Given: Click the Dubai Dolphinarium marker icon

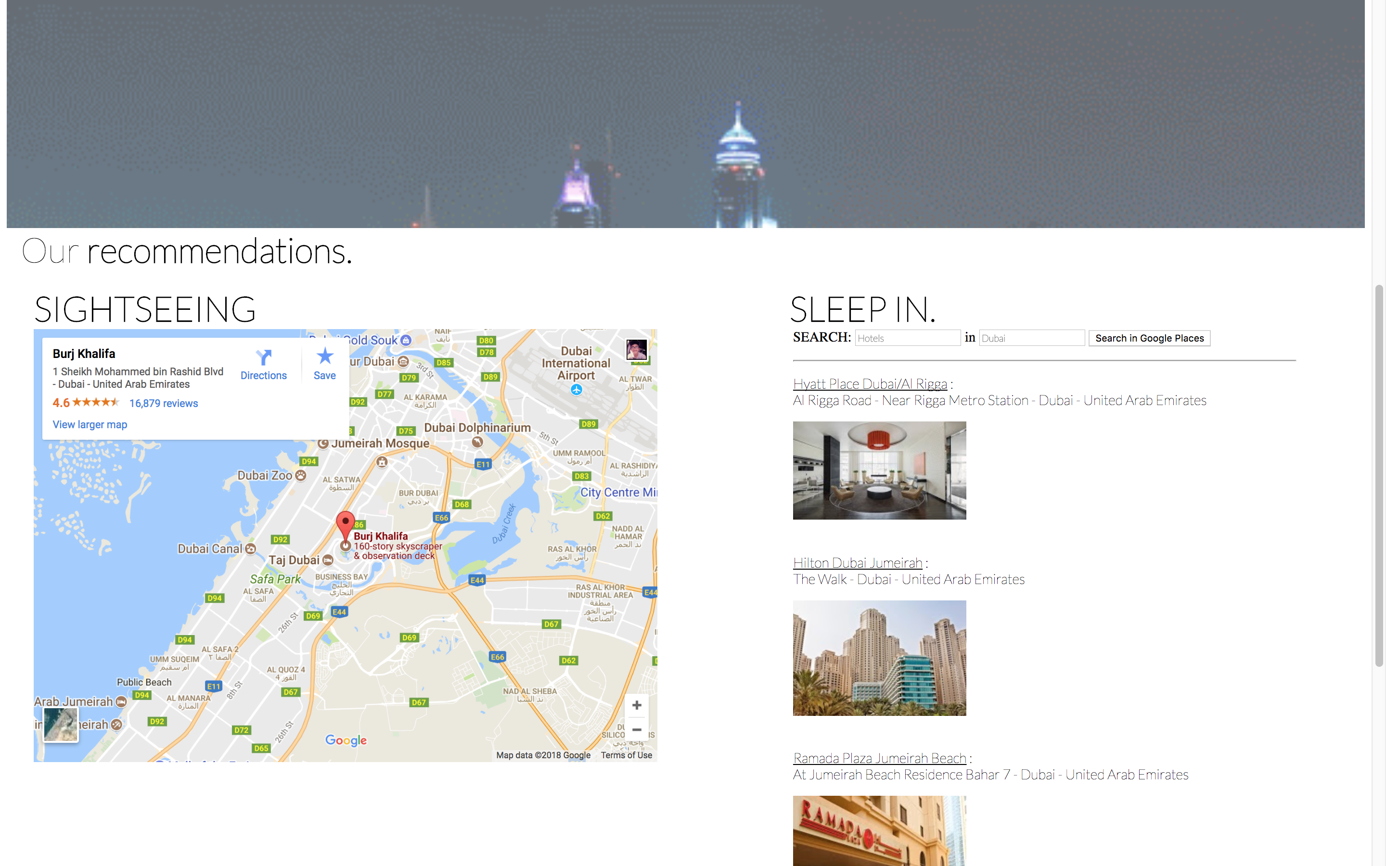Looking at the screenshot, I should [x=477, y=442].
